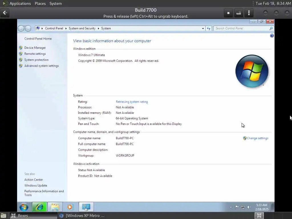Click the search magnifier icon

271,28
